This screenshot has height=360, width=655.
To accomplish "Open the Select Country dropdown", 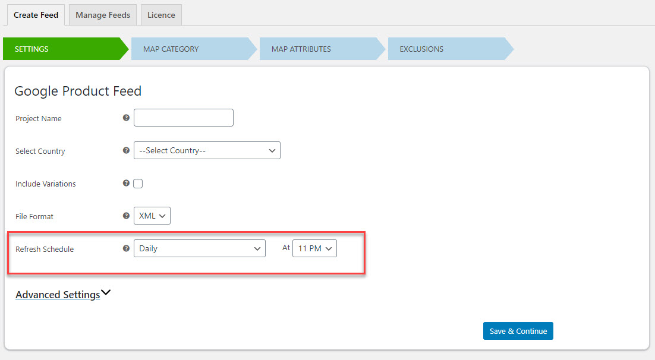I will pos(207,150).
